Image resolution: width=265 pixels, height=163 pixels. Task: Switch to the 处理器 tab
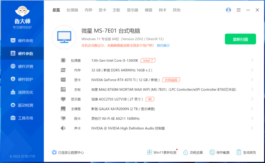tap(72, 10)
